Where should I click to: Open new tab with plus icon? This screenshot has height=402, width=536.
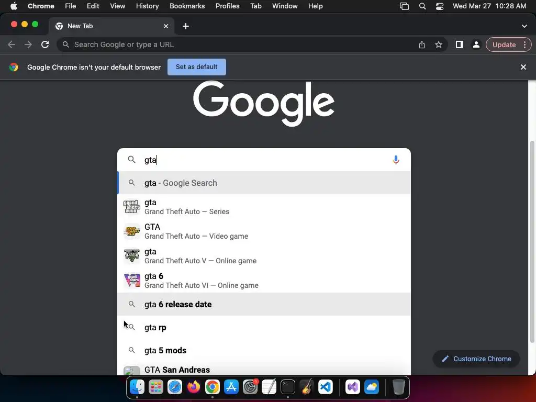pos(186,26)
